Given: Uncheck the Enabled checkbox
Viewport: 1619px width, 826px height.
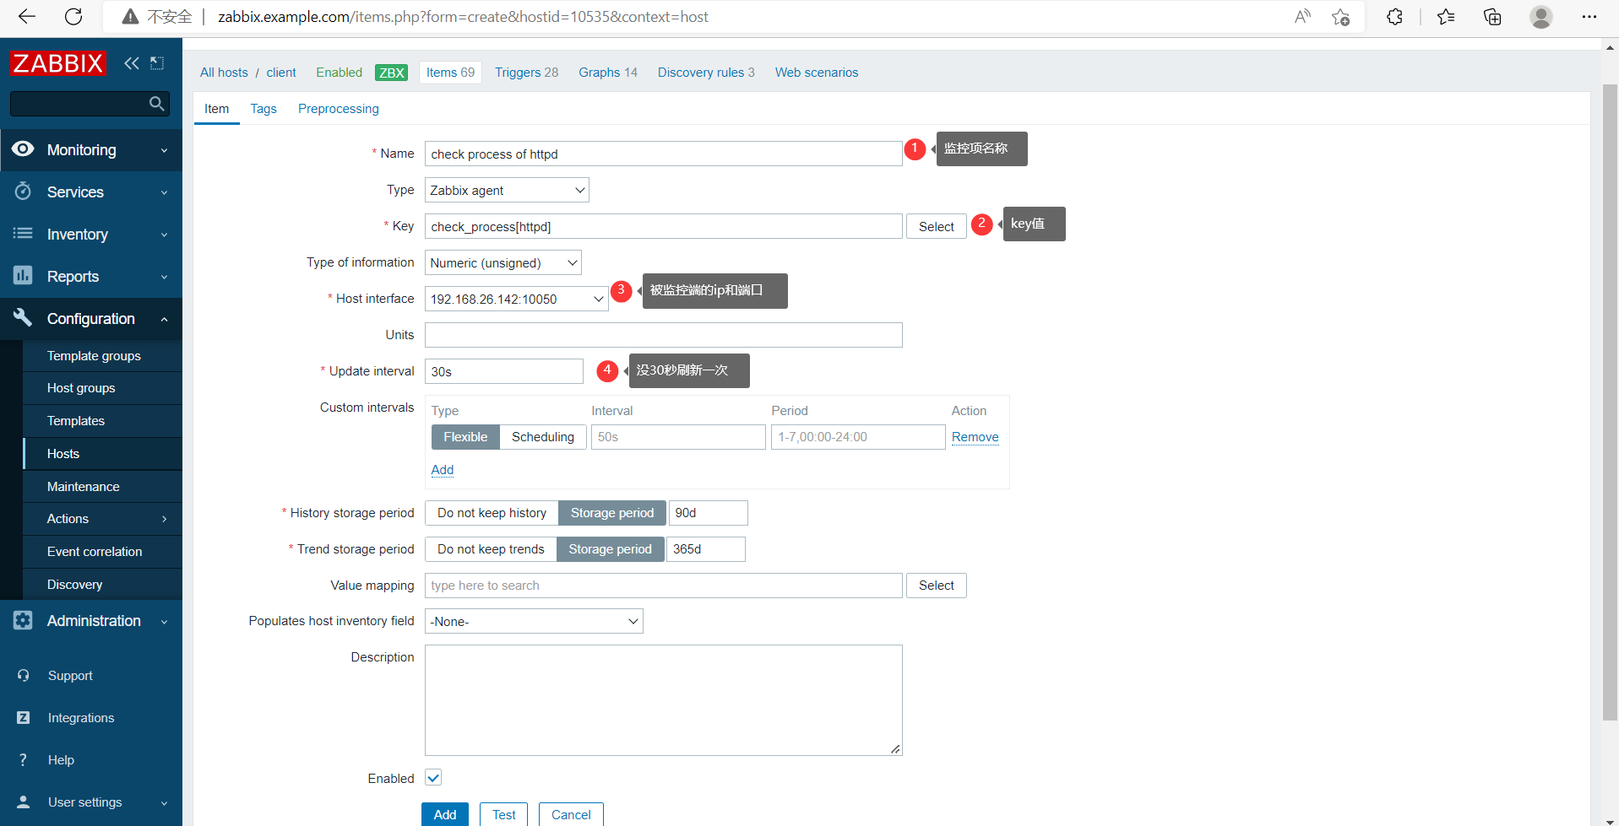Looking at the screenshot, I should (x=433, y=778).
